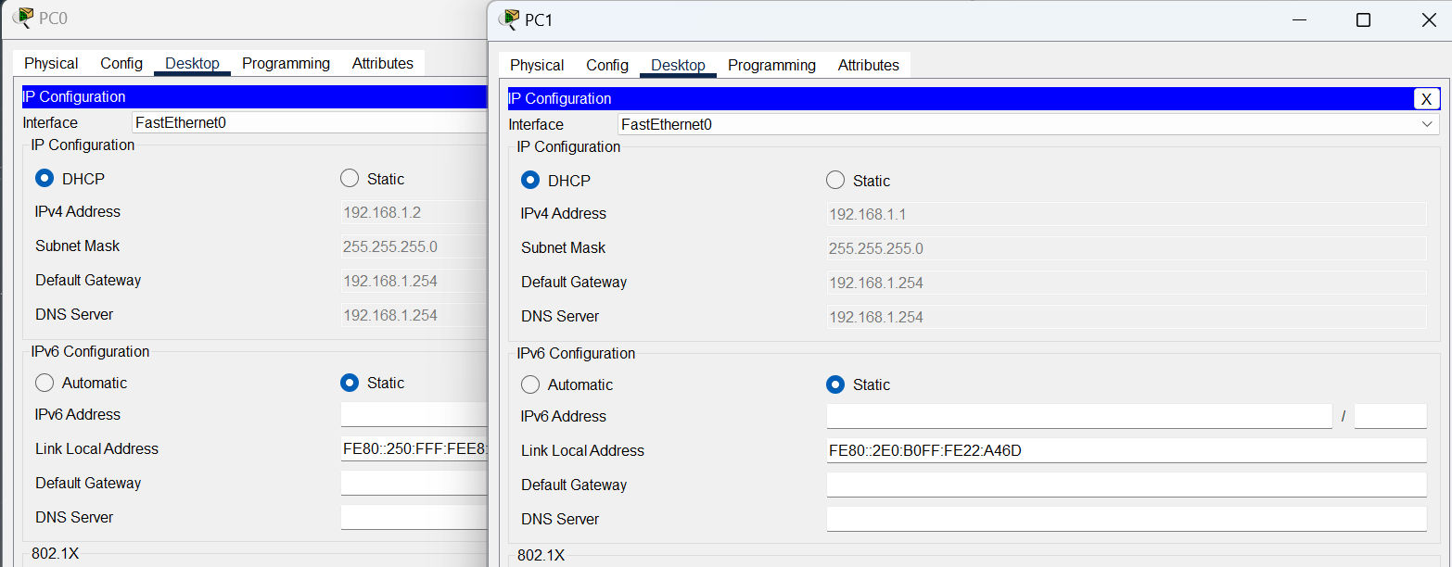Click IPv6 Address field in PC0
Viewport: 1452px width, 567px height.
[414, 414]
